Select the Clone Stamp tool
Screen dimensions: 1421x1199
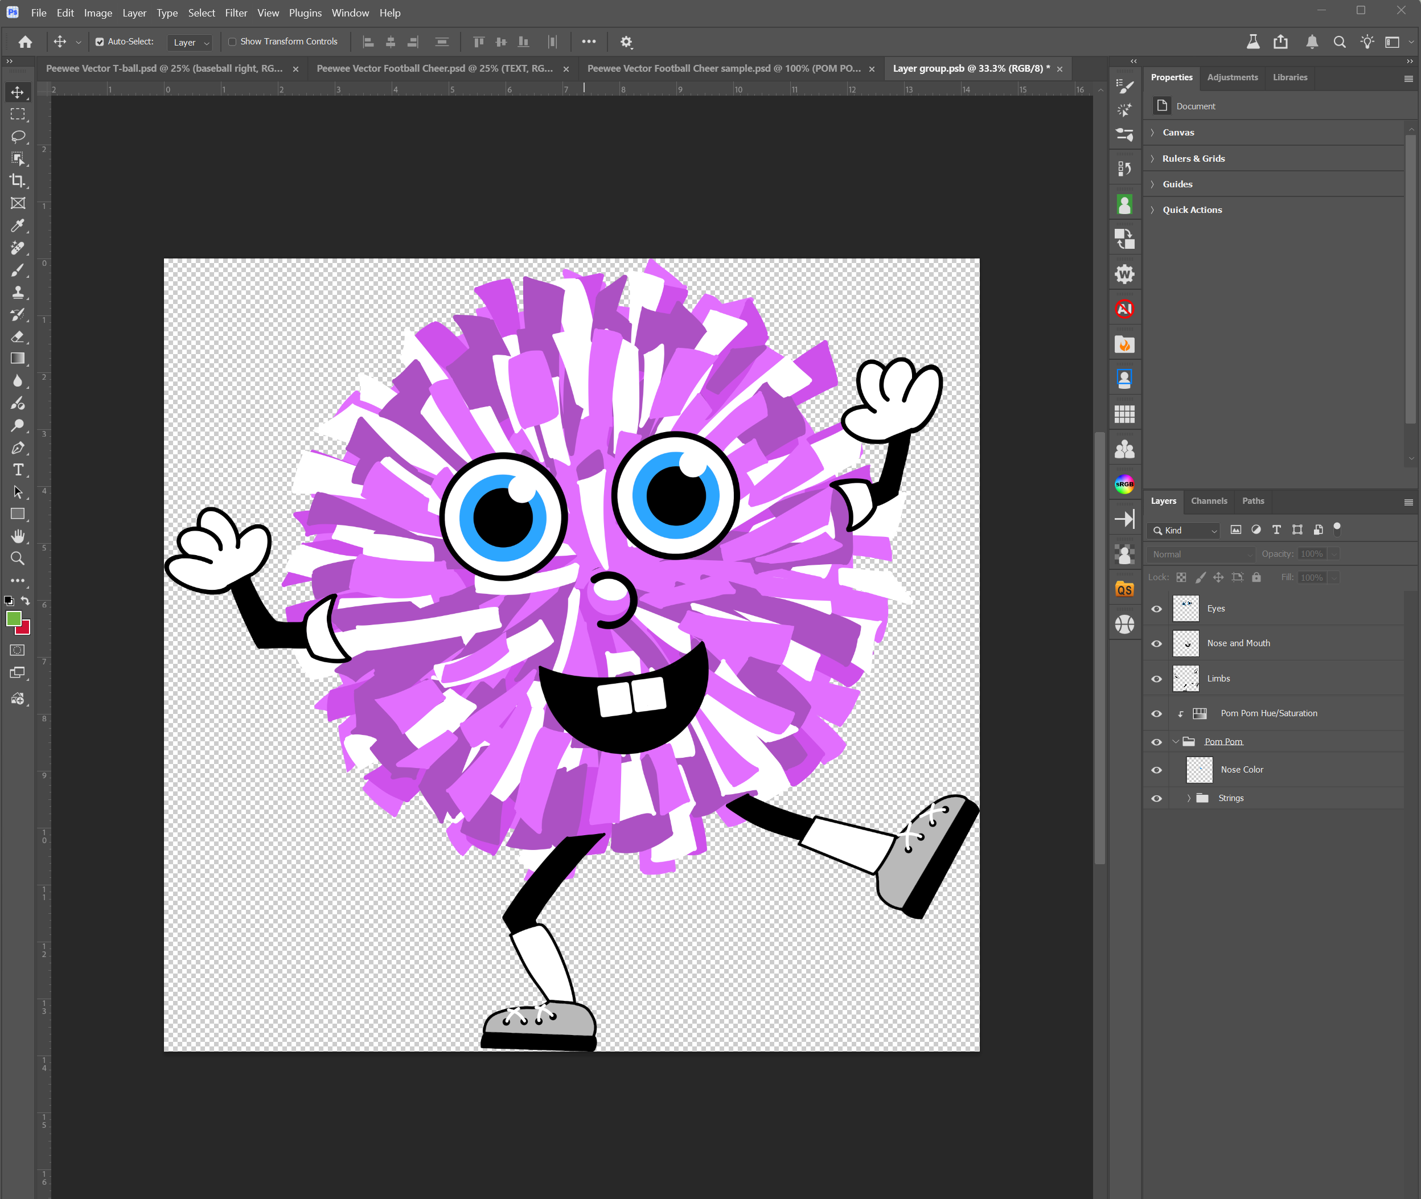[x=18, y=292]
